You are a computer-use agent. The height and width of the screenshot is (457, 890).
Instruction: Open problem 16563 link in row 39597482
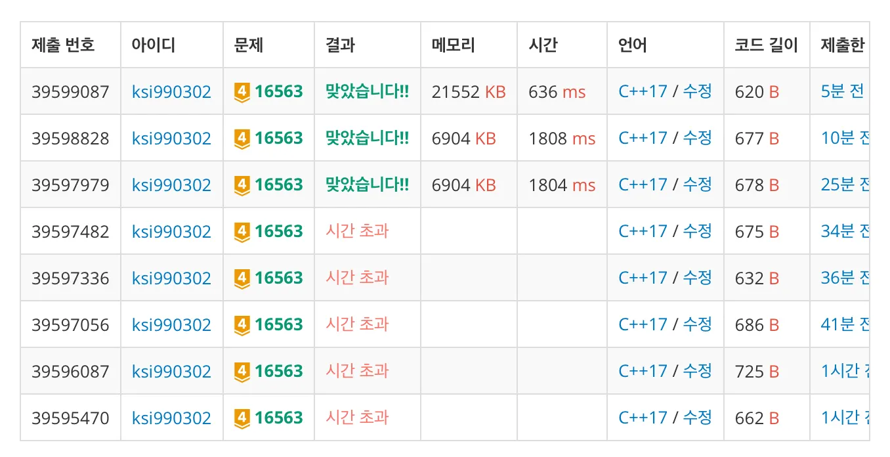[279, 232]
